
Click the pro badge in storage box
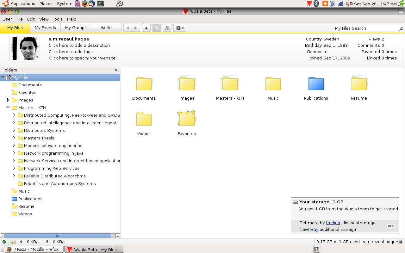[x=391, y=226]
